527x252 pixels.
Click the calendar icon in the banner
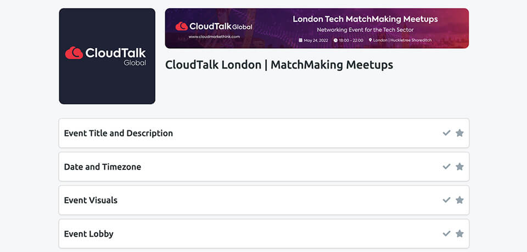300,40
